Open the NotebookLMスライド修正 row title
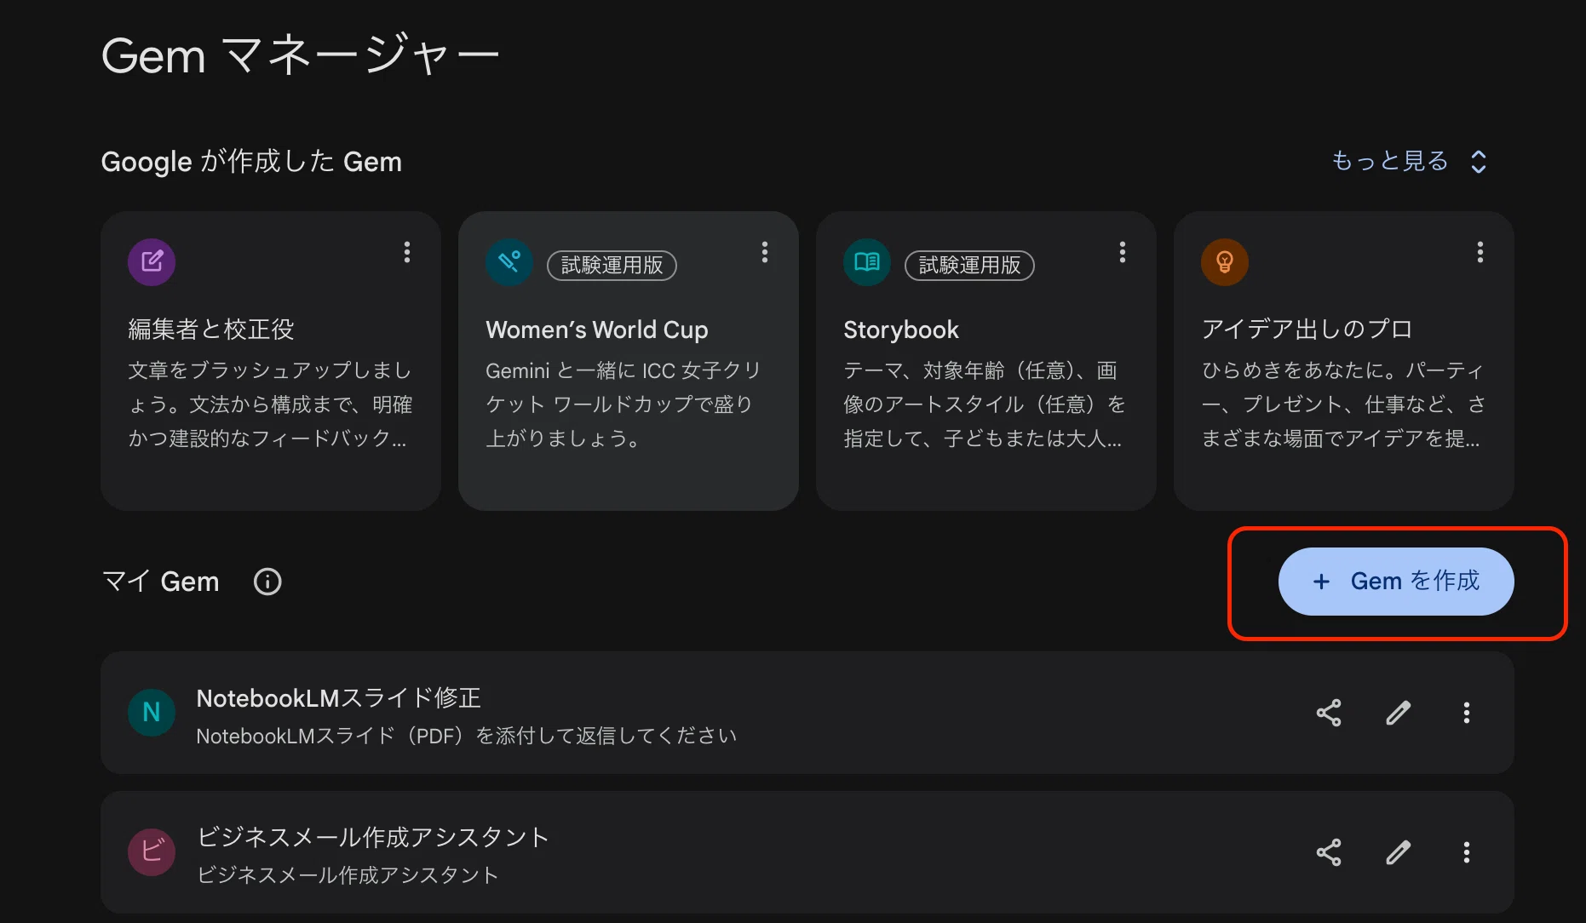The height and width of the screenshot is (923, 1586). [339, 698]
